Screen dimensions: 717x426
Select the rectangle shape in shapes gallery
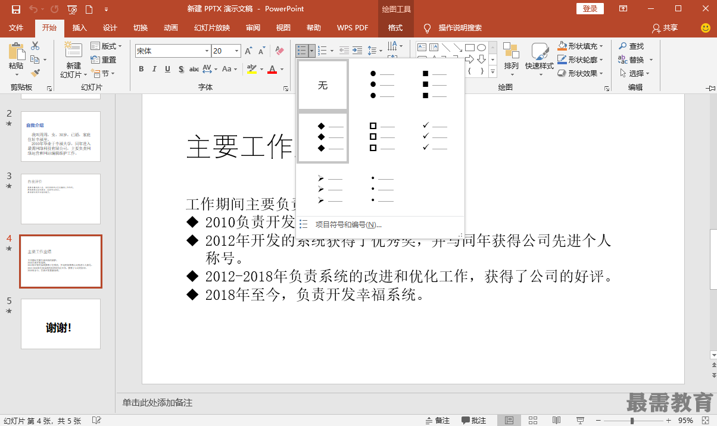tap(469, 48)
